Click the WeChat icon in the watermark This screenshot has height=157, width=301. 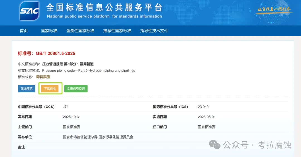215,145
